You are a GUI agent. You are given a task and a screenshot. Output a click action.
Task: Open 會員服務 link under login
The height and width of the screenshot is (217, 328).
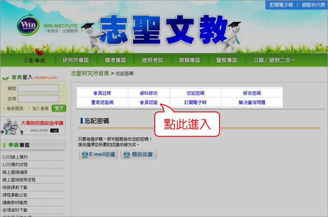point(15,108)
